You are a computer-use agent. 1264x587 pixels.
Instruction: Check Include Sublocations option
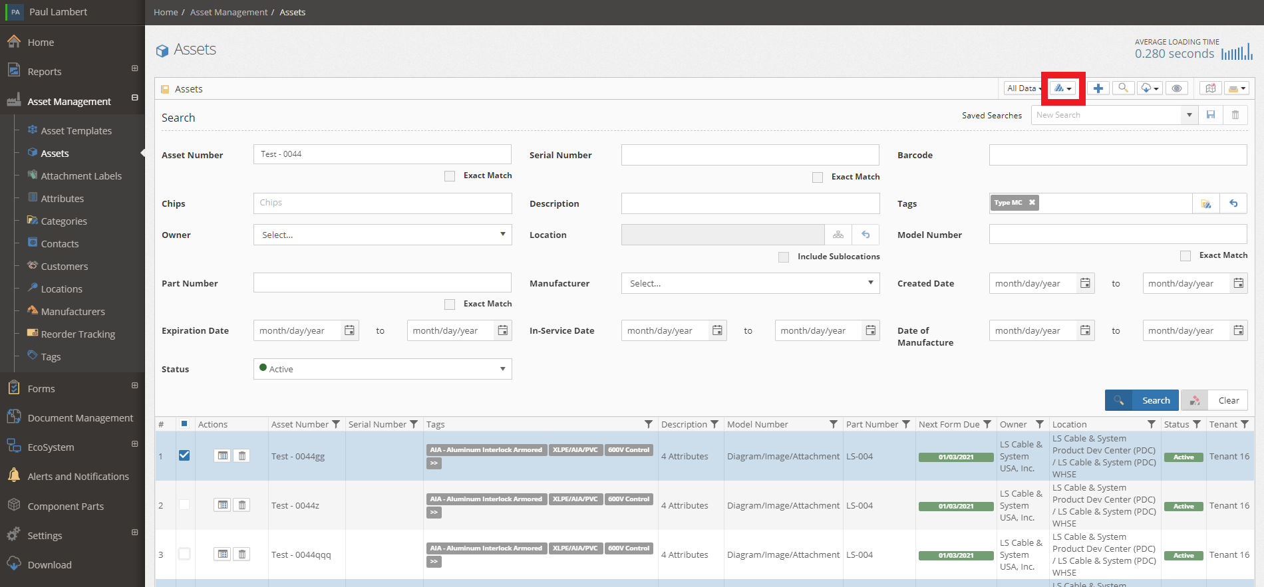(784, 257)
